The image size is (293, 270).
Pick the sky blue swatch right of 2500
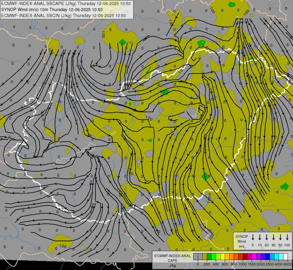(x=272, y=256)
